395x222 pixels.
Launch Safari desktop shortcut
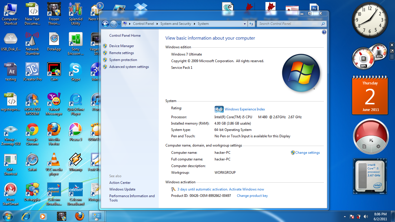32,162
